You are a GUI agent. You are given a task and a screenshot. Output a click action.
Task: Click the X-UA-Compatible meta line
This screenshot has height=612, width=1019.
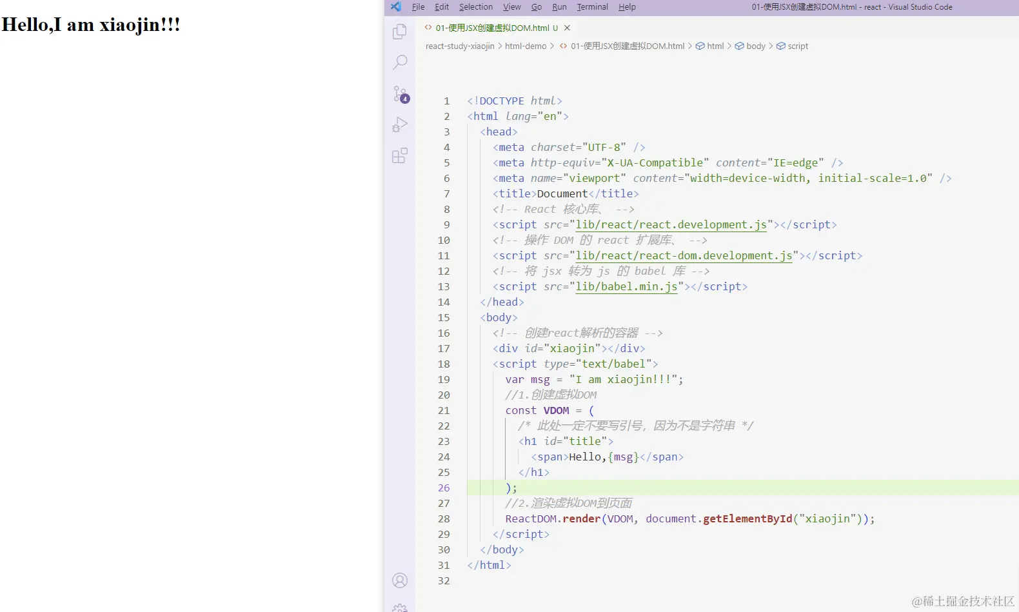(668, 163)
